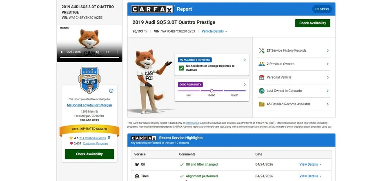Expand Last Owned in Colorado row
Viewport: 392px width, 181px height.
(x=294, y=91)
